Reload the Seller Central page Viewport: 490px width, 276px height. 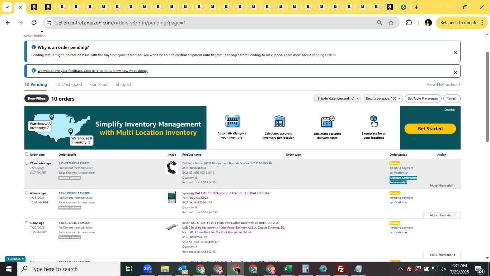34,23
